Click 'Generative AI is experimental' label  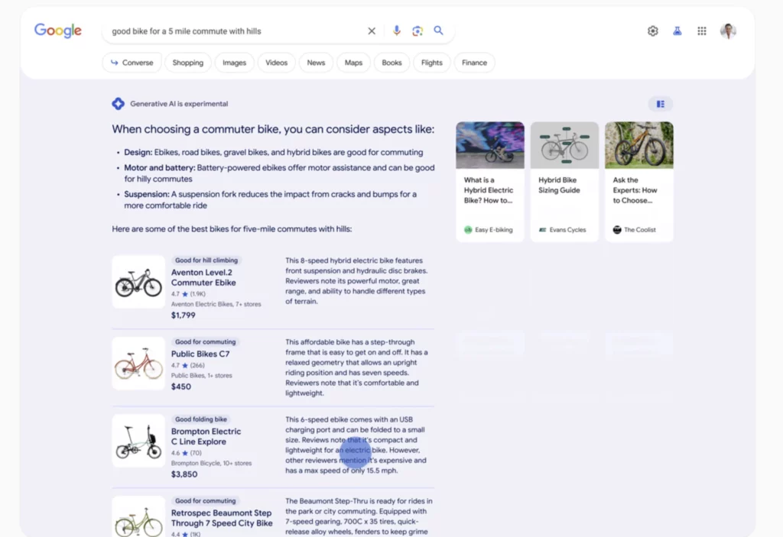coord(179,104)
